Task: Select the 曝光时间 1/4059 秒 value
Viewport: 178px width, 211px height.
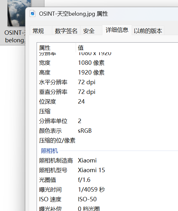Action: pos(91,189)
